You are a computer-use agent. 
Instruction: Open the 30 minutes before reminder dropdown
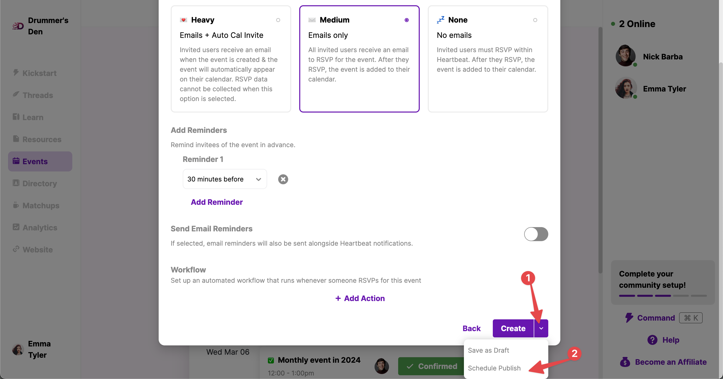coord(224,179)
